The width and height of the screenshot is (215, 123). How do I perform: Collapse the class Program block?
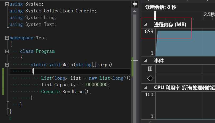[x=7, y=51]
